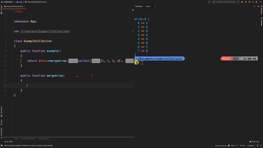Open the Favorites tool window on left edge
Screen dimensions: 263x148
[1, 133]
